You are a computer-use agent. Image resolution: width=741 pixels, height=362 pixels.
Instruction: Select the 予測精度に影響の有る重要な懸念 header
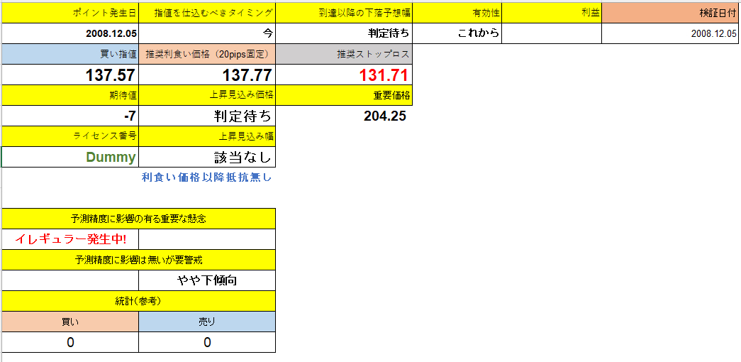pyautogui.click(x=138, y=219)
